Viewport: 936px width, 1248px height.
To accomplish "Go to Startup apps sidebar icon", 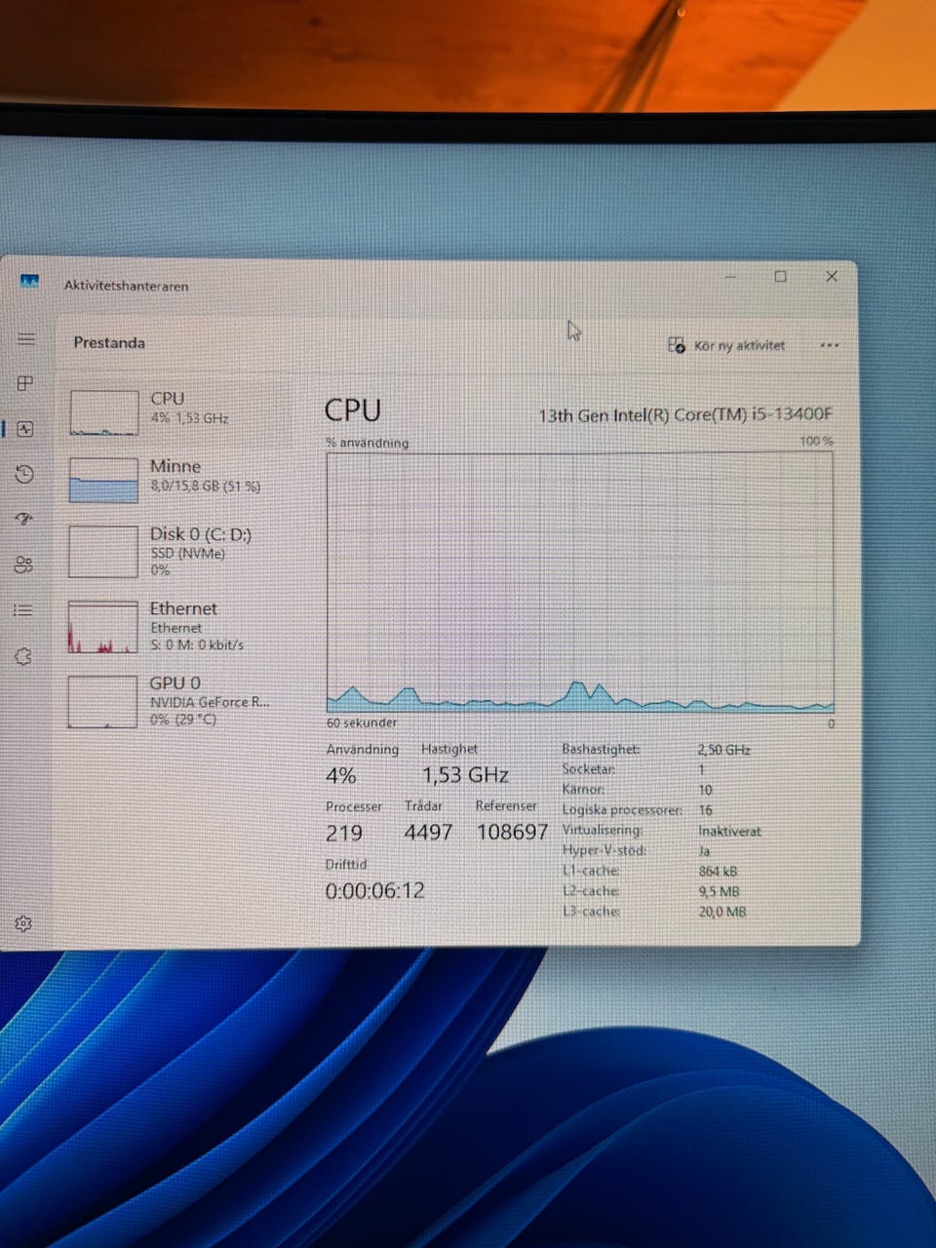I will coord(25,520).
